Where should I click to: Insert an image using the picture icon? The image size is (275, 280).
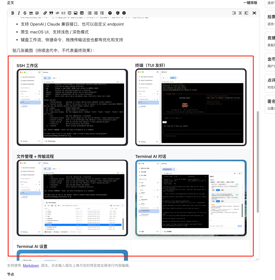(76, 13)
